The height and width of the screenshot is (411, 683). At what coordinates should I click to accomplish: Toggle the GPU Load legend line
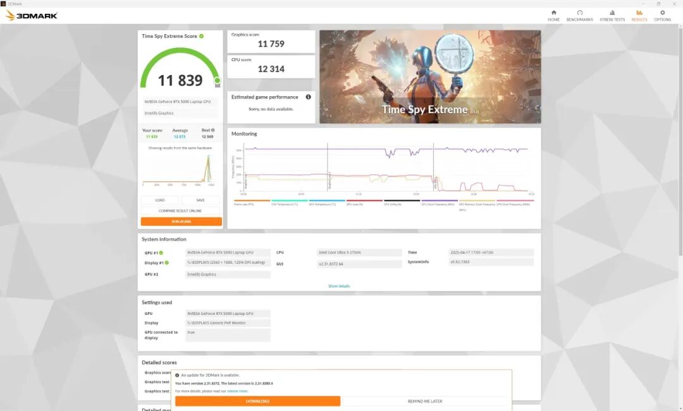point(364,202)
